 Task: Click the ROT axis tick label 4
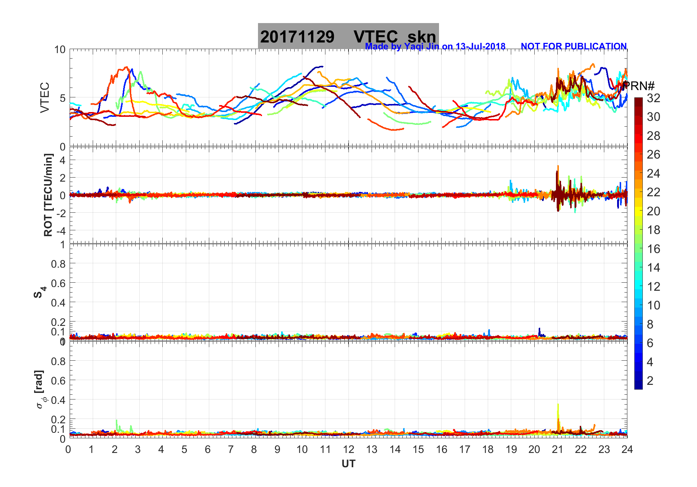point(62,160)
